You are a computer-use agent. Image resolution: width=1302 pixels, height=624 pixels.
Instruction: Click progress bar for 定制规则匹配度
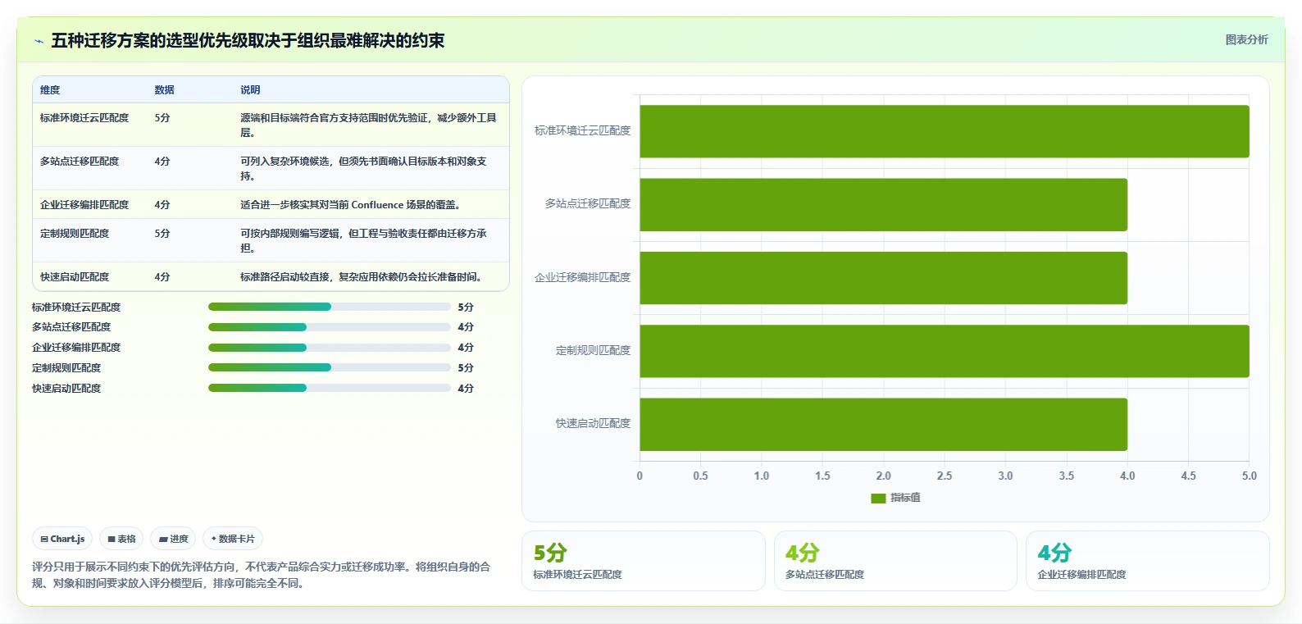[x=330, y=367]
